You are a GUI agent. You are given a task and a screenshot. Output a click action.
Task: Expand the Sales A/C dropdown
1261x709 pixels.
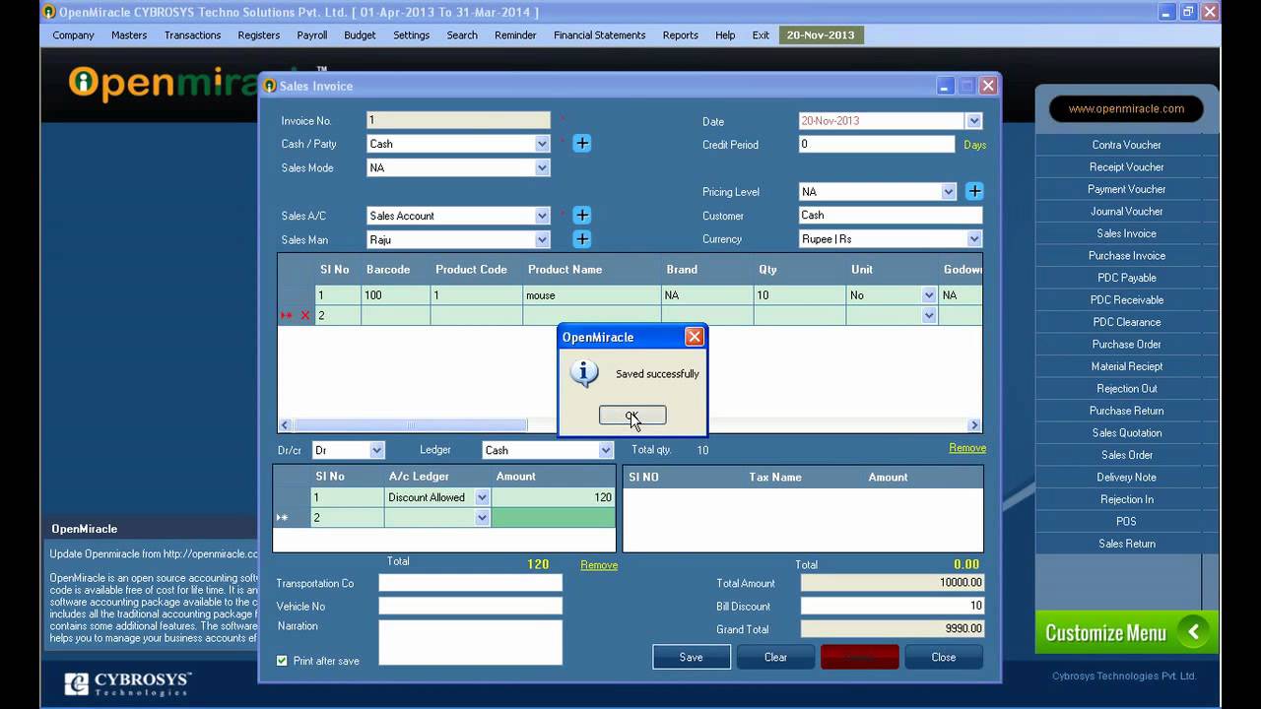pyautogui.click(x=542, y=216)
